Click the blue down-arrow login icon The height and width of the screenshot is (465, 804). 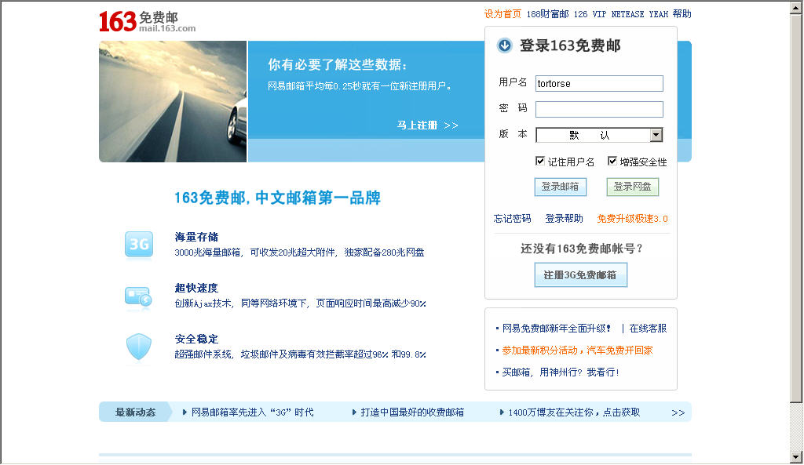click(x=505, y=45)
